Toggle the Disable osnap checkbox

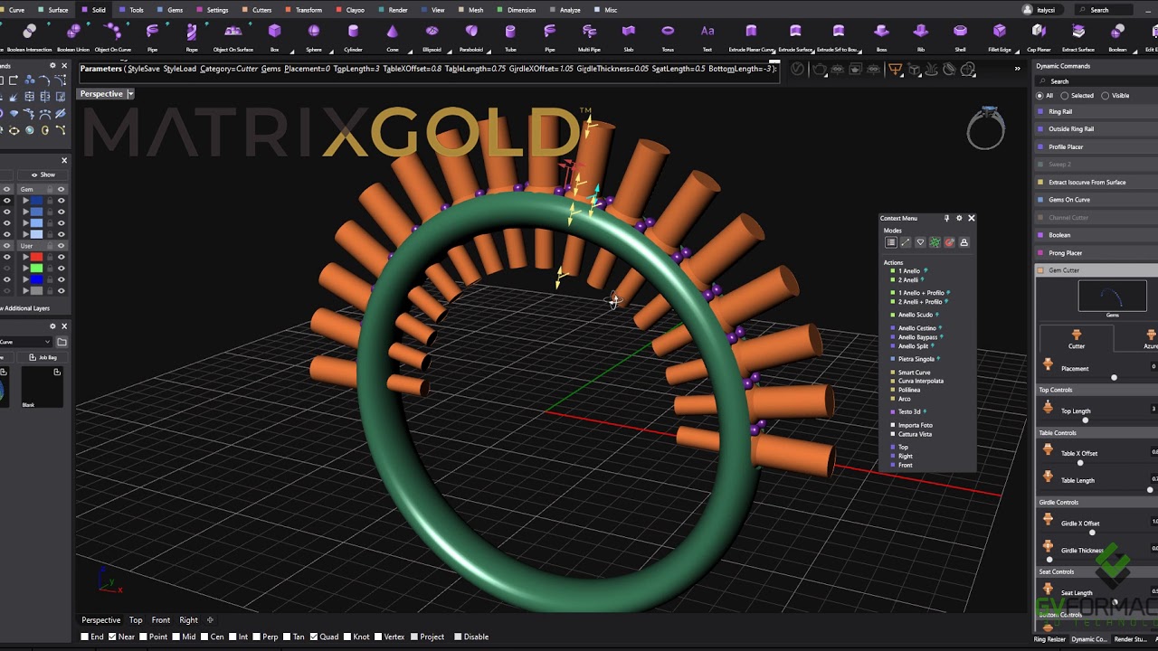click(x=458, y=637)
